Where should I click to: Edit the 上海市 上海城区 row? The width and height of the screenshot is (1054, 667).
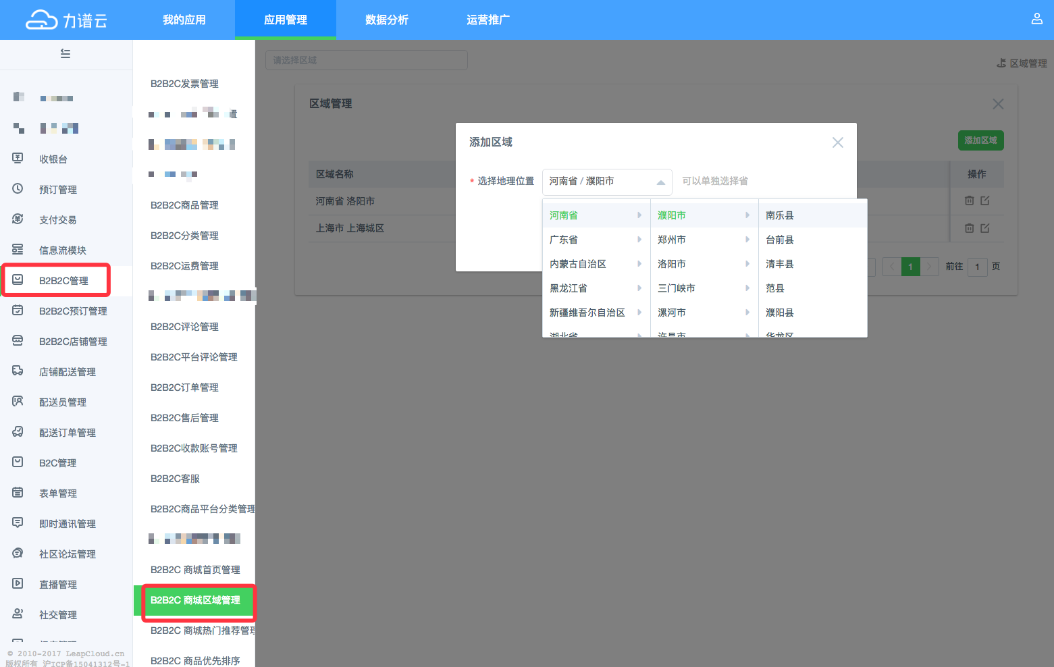(985, 228)
